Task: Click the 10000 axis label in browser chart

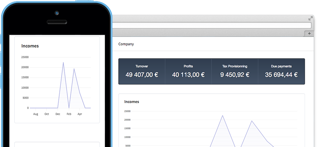Action: pos(128,137)
